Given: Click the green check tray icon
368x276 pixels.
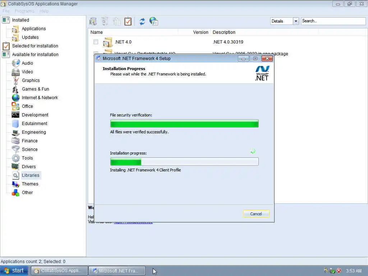Looking at the screenshot, I should coord(332,271).
